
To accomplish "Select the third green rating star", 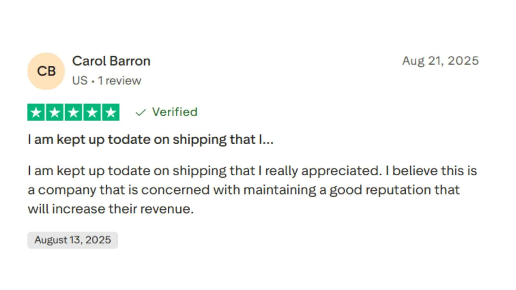I will [74, 112].
